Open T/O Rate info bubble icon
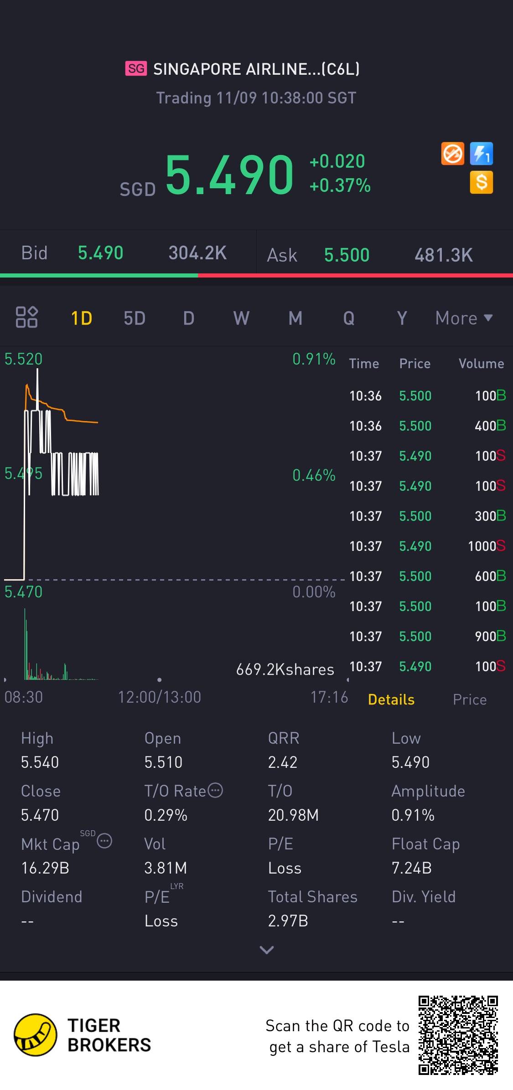 coord(215,790)
